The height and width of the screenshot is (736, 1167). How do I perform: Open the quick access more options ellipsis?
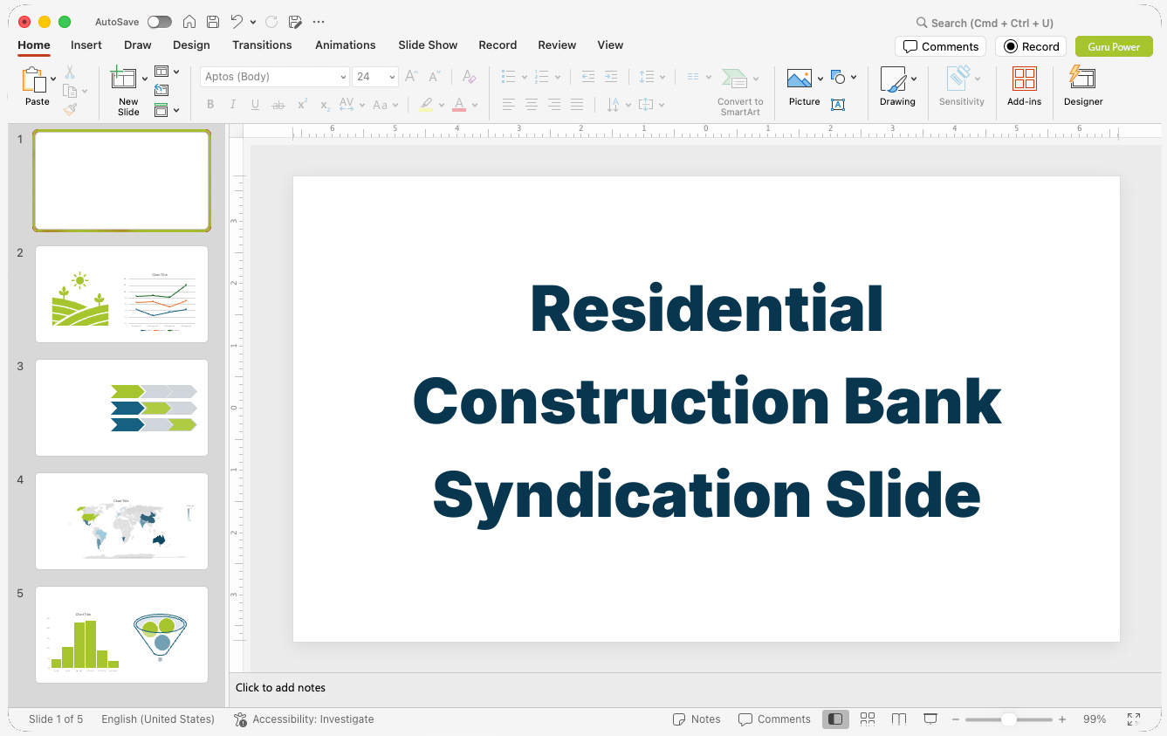pyautogui.click(x=319, y=22)
